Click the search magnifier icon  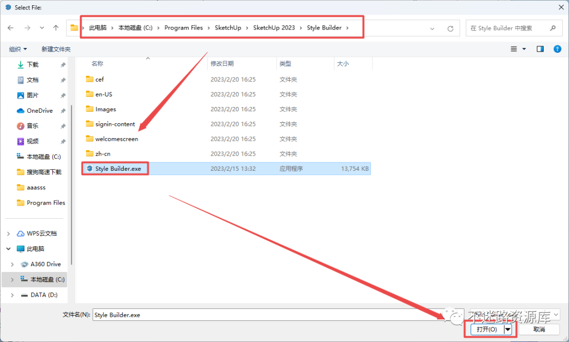coord(553,28)
